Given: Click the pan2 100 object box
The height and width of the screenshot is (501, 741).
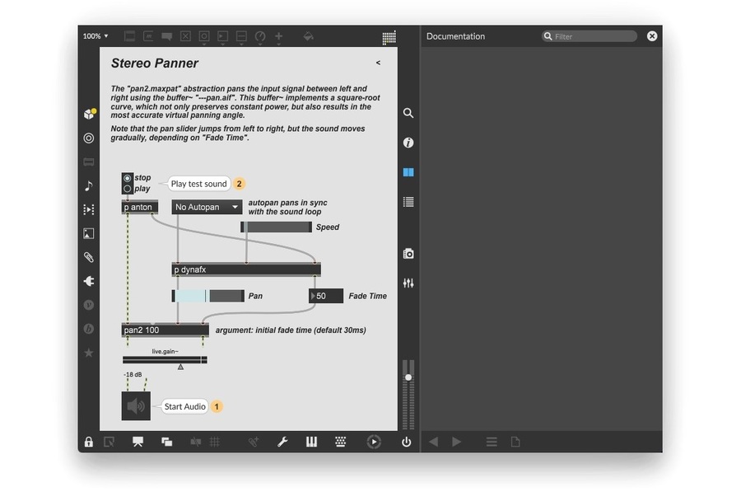Looking at the screenshot, I should 165,330.
